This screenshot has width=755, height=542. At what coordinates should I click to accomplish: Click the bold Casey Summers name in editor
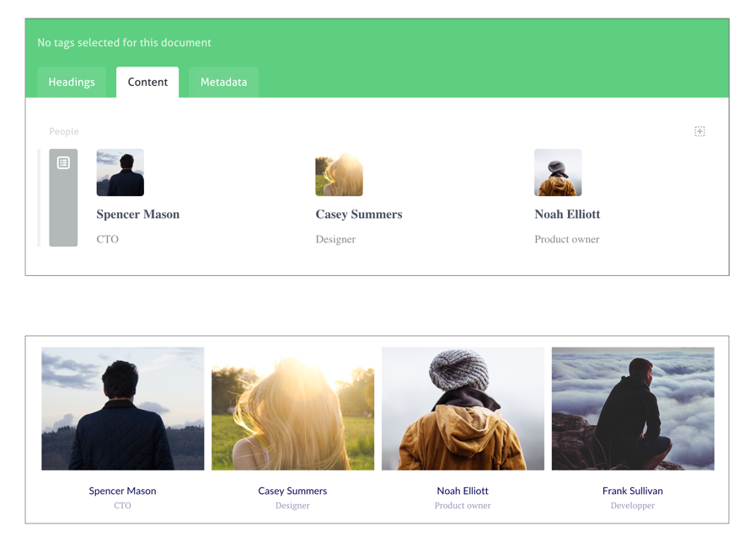[x=359, y=214]
